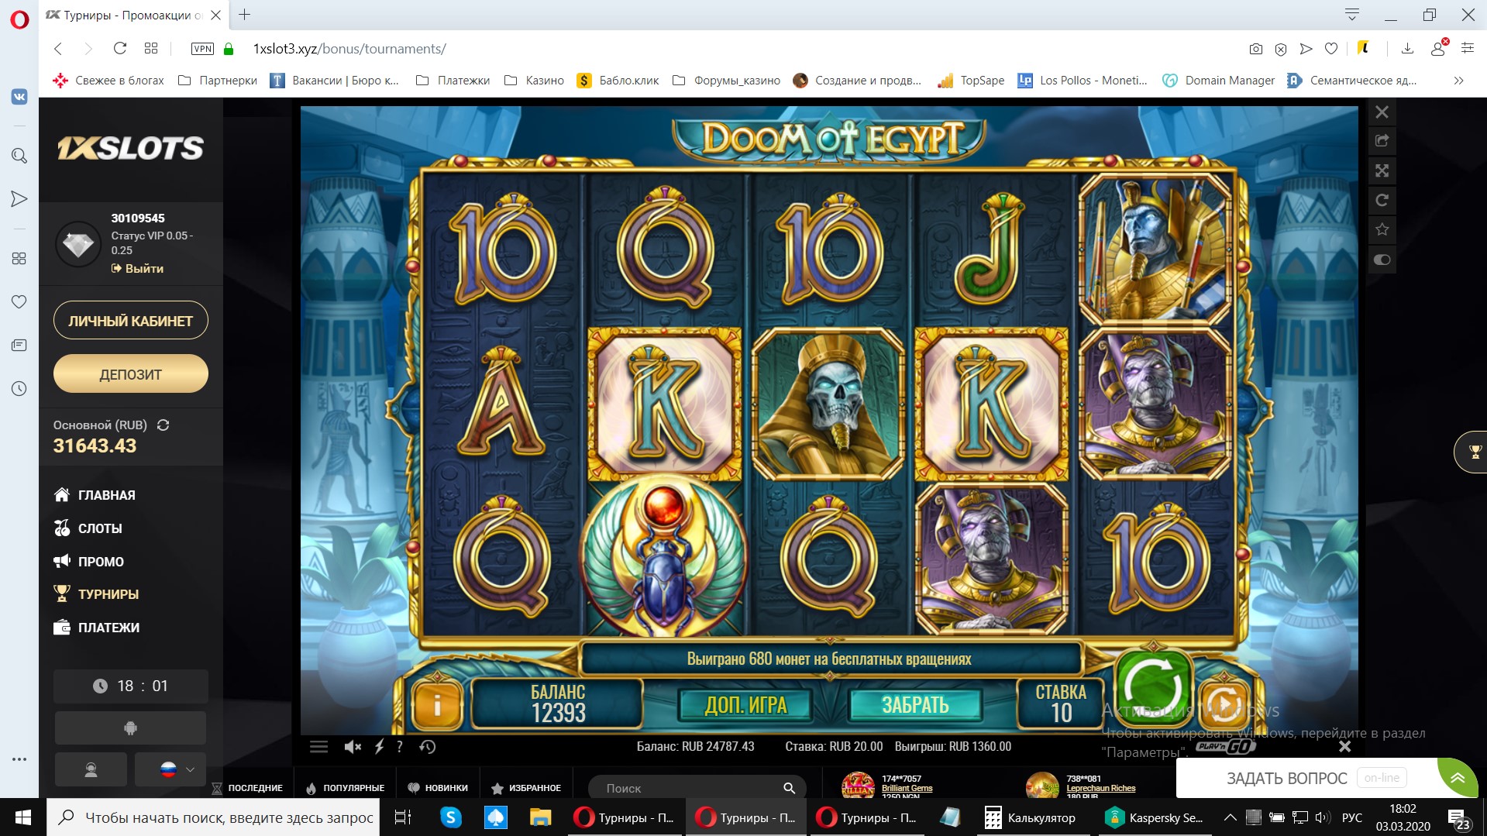The image size is (1487, 836).
Task: Click the ЗАБРАТЬ collect button
Action: (x=915, y=705)
